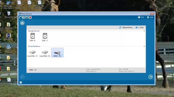Click Drives/Partitions section heading
This screenshot has height=97, width=174.
click(x=34, y=46)
